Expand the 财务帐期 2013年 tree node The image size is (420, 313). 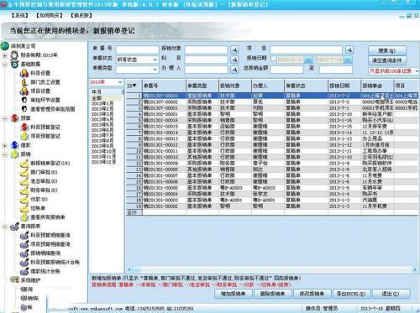pyautogui.click(x=5, y=55)
